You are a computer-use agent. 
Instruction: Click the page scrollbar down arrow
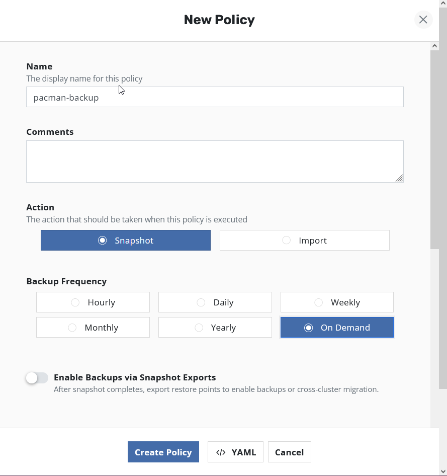click(443, 471)
